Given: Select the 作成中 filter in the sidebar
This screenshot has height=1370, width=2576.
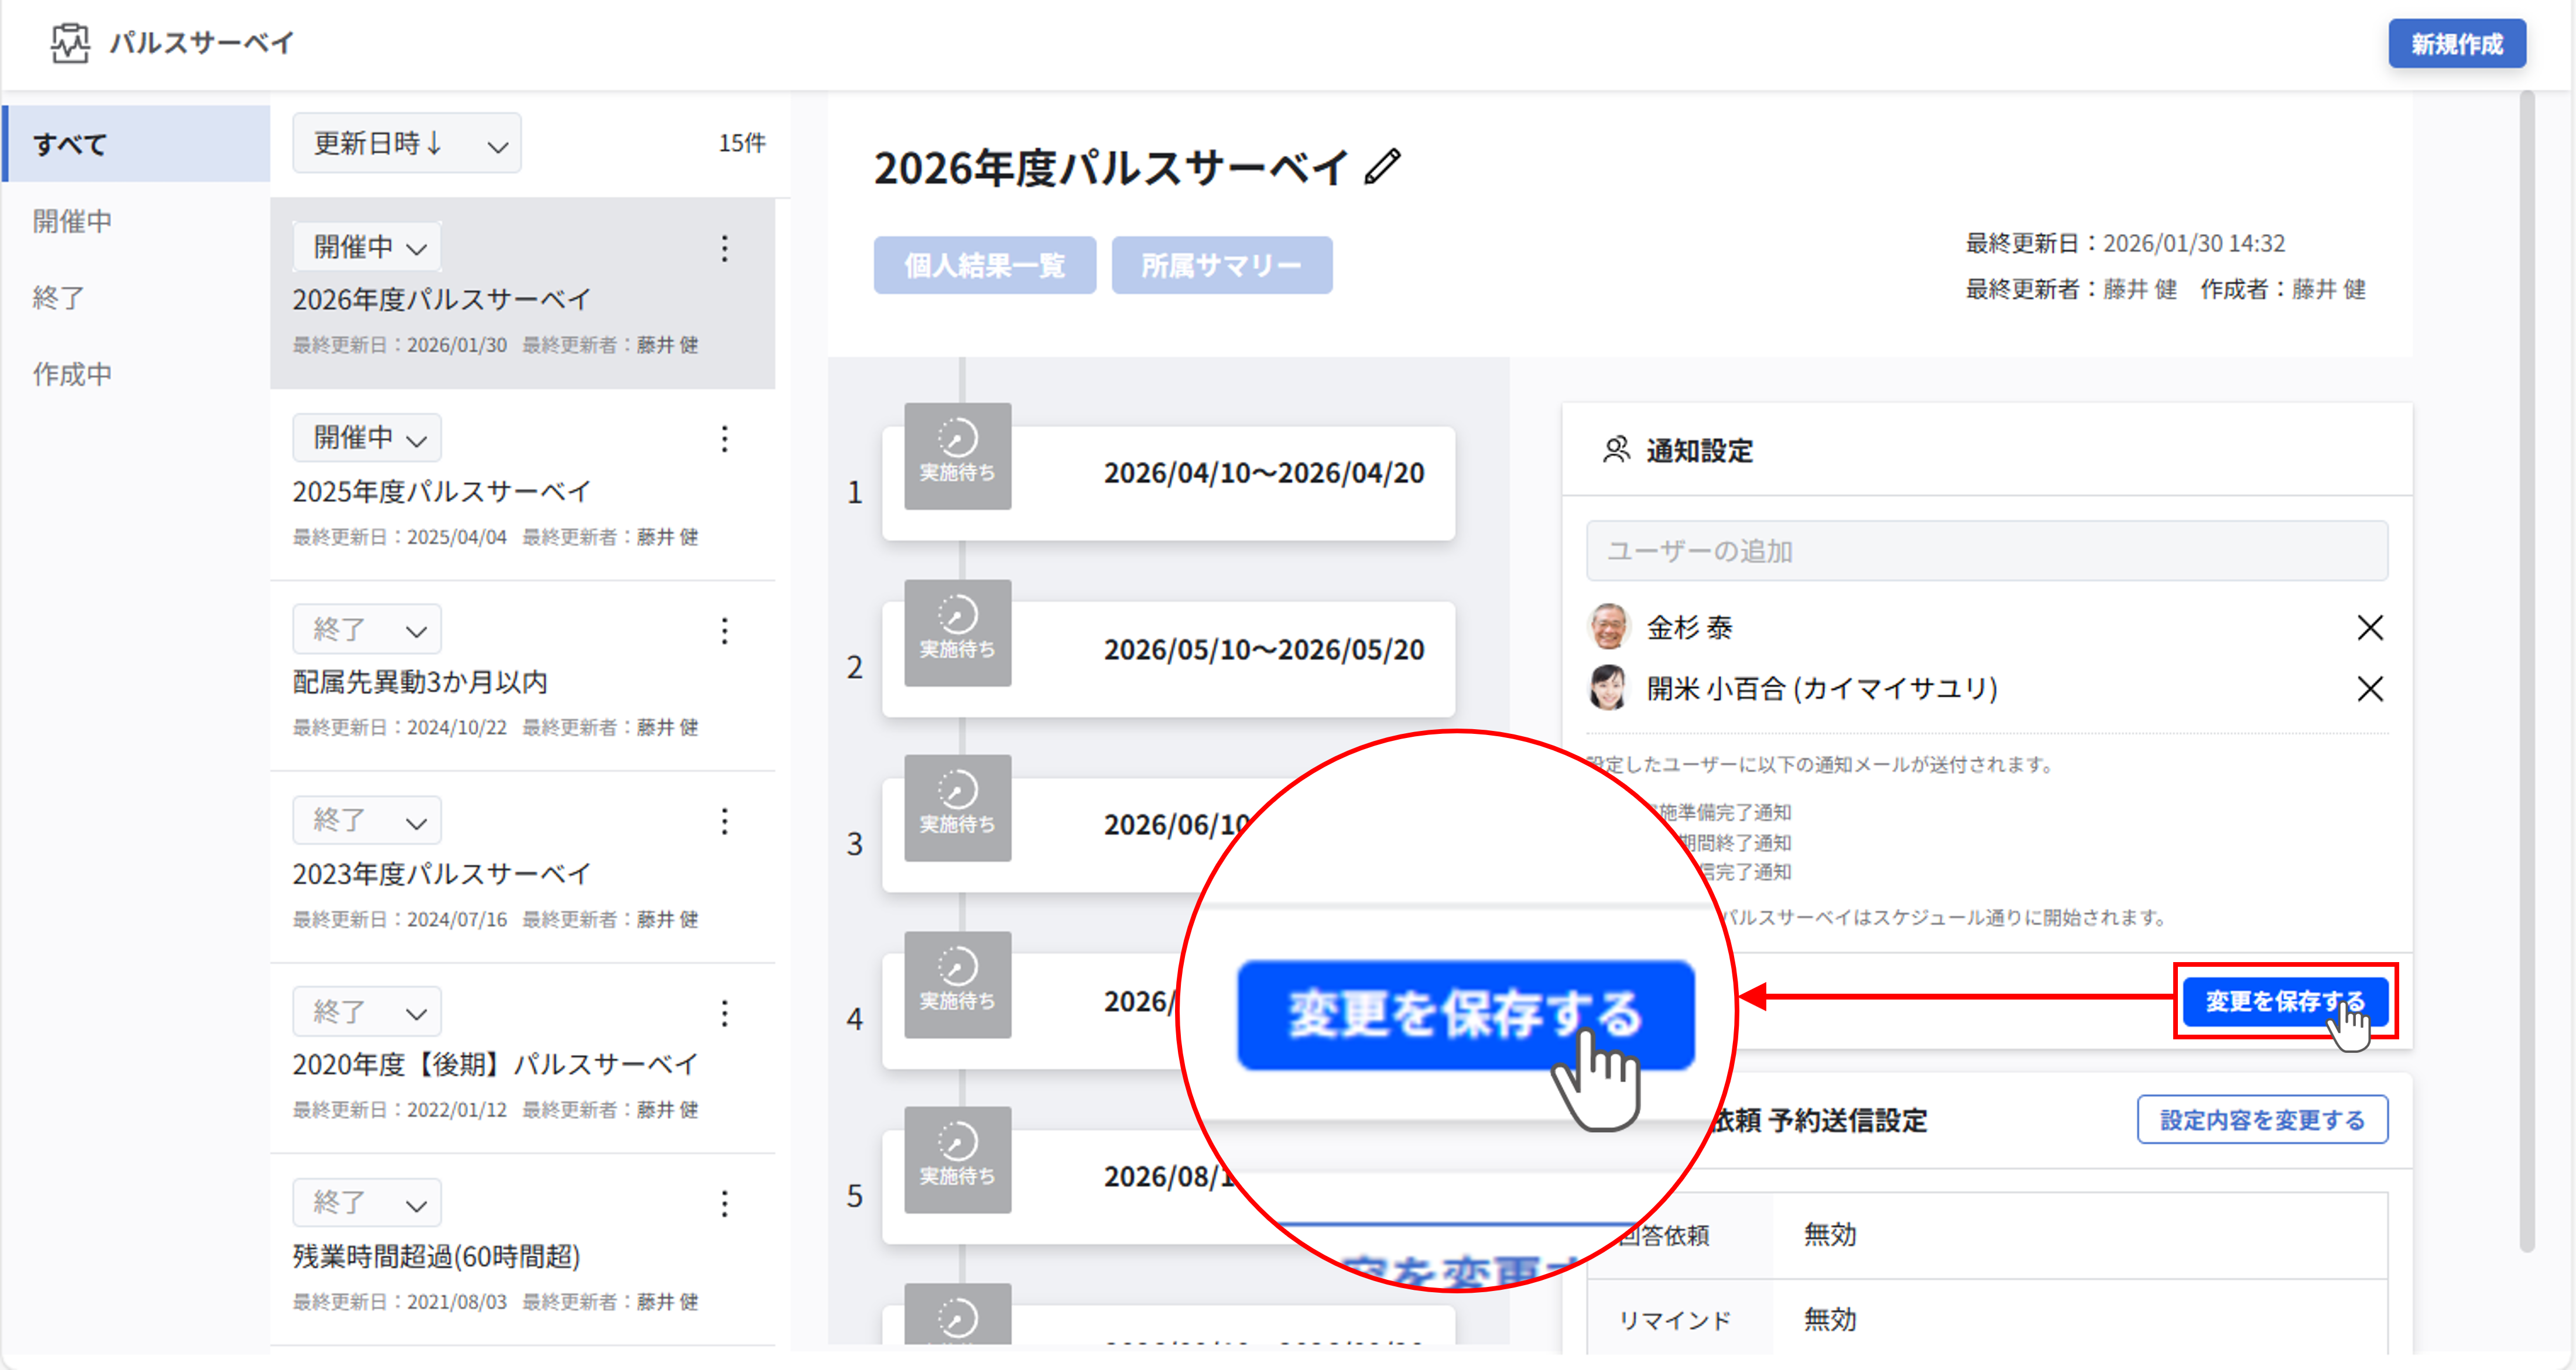Looking at the screenshot, I should tap(71, 373).
